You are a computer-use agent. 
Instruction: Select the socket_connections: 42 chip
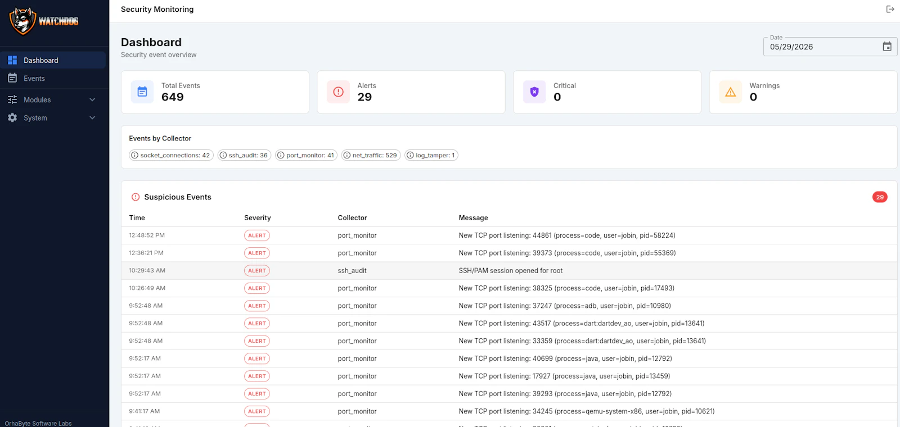(x=172, y=155)
